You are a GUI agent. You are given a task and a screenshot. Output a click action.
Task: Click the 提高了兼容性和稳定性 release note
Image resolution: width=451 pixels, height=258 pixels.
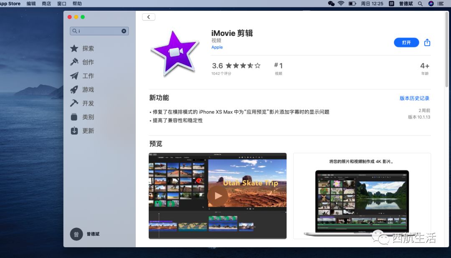pos(177,121)
